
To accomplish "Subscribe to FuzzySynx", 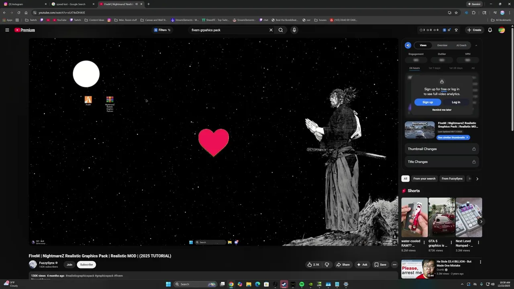I will point(86,265).
